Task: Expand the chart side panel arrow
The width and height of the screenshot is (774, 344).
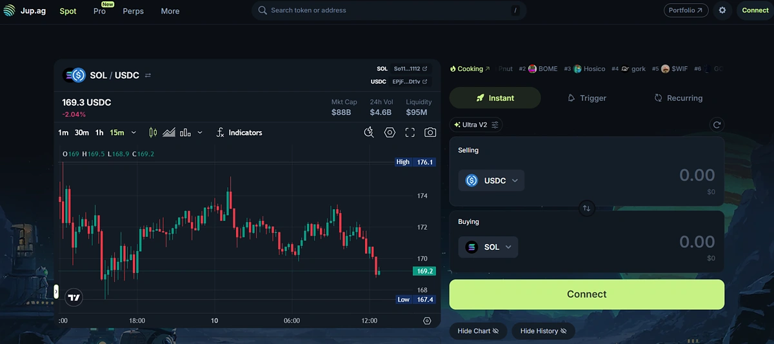Action: [x=56, y=292]
